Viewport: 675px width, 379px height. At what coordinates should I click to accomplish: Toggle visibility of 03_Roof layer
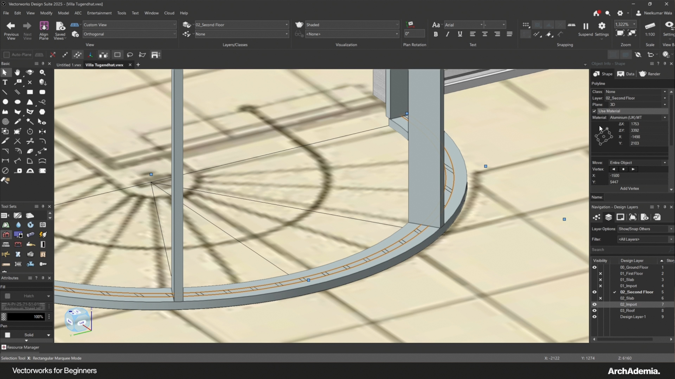pyautogui.click(x=594, y=311)
